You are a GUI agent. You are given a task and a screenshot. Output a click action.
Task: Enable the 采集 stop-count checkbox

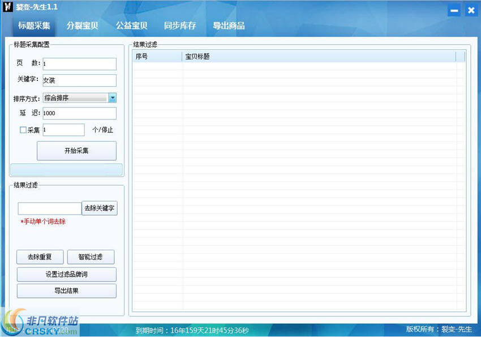point(23,130)
